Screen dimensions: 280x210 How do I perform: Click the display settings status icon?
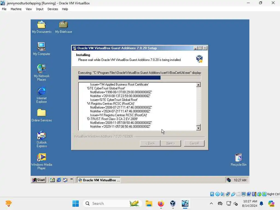[243, 194]
